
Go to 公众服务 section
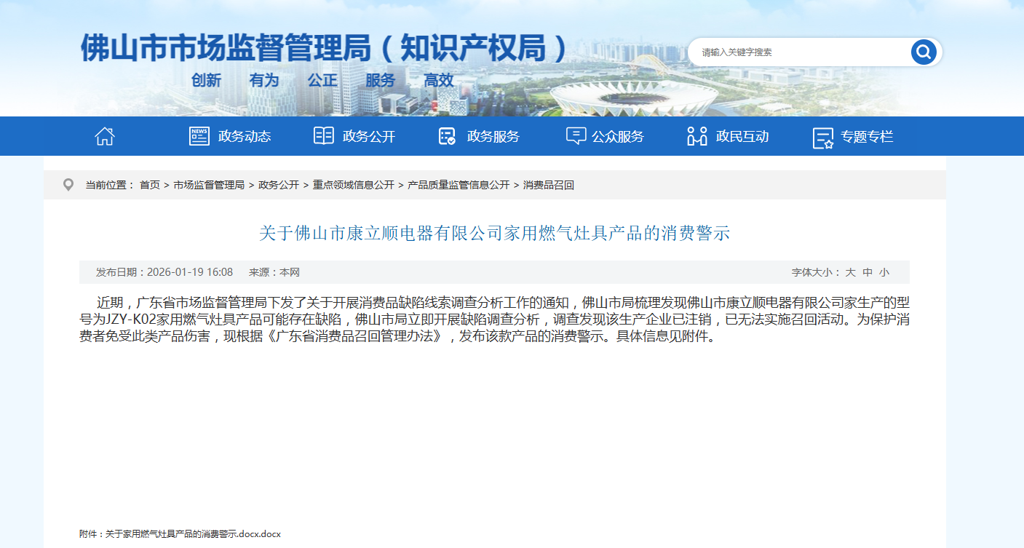(x=618, y=136)
